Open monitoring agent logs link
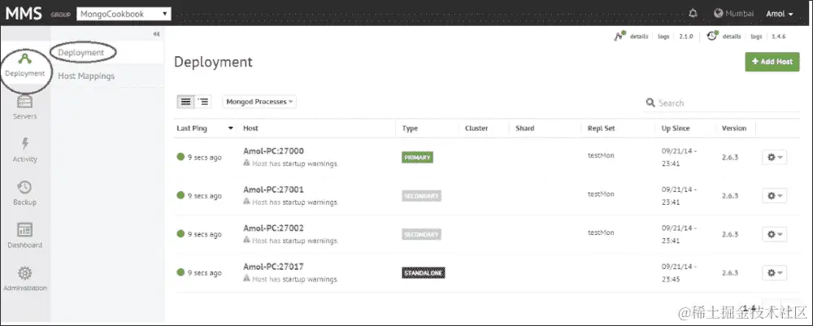 tap(663, 37)
